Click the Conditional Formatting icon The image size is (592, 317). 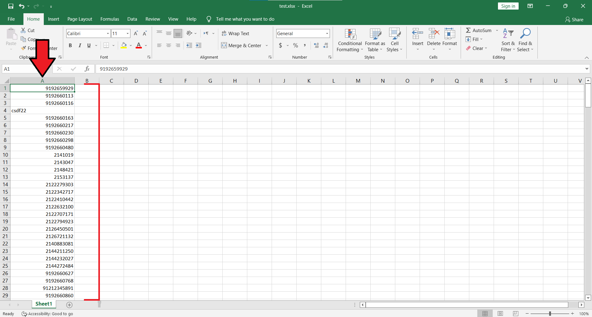pos(350,35)
